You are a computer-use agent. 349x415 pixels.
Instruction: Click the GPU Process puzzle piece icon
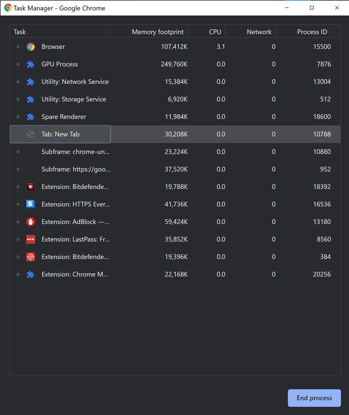tap(30, 64)
